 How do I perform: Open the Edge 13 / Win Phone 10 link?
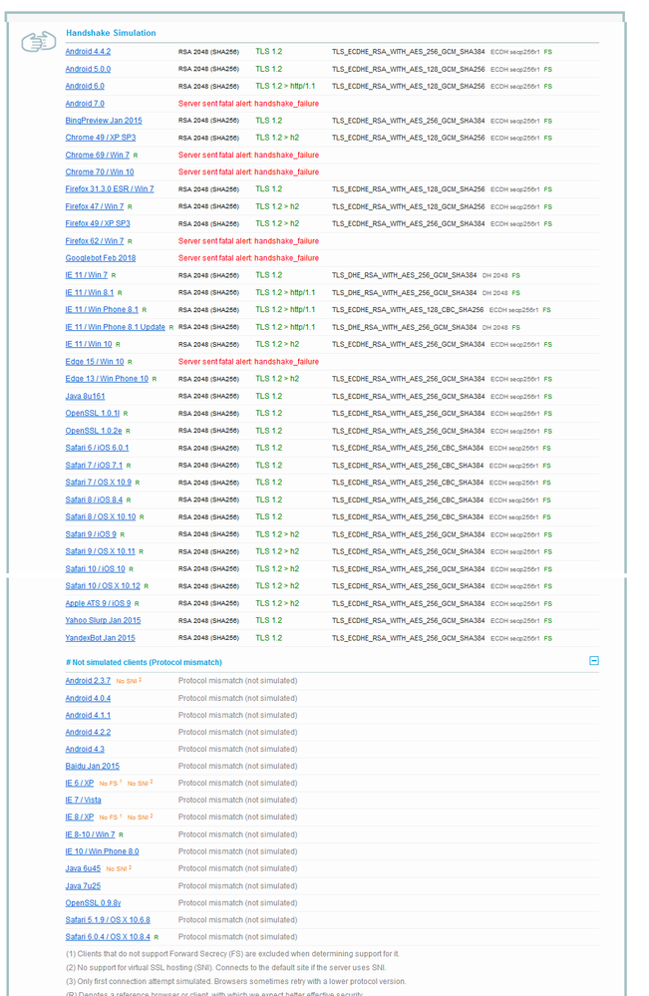pos(107,379)
